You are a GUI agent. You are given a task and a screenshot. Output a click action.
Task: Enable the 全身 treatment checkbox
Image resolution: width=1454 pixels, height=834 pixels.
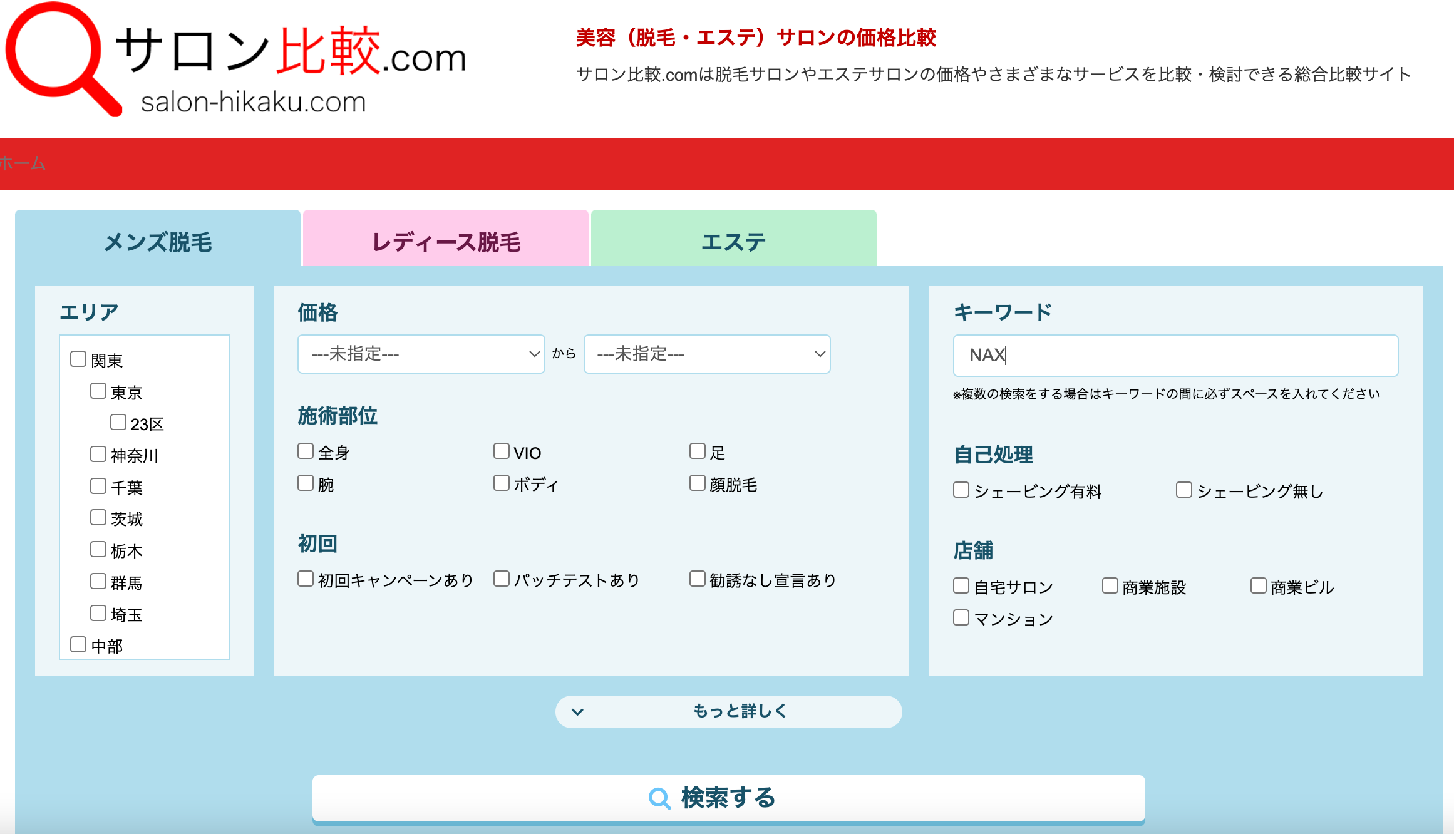[x=306, y=451]
